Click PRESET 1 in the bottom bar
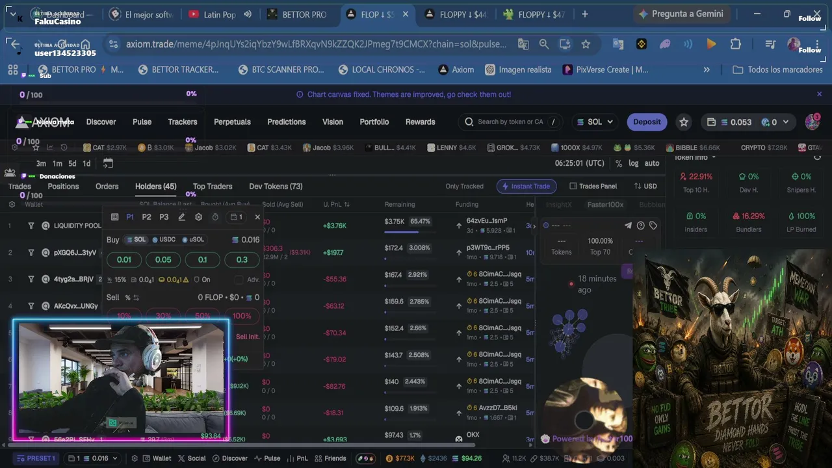Image resolution: width=832 pixels, height=468 pixels. pyautogui.click(x=36, y=458)
